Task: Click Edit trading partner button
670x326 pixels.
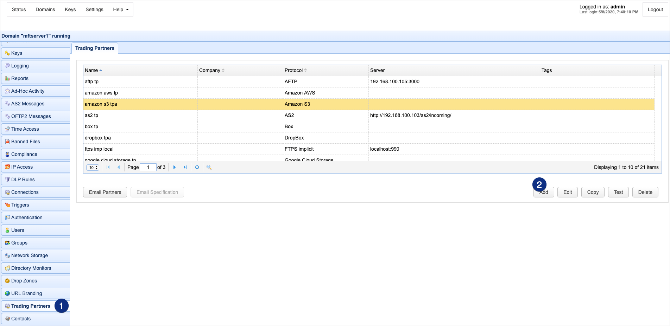Action: point(568,192)
